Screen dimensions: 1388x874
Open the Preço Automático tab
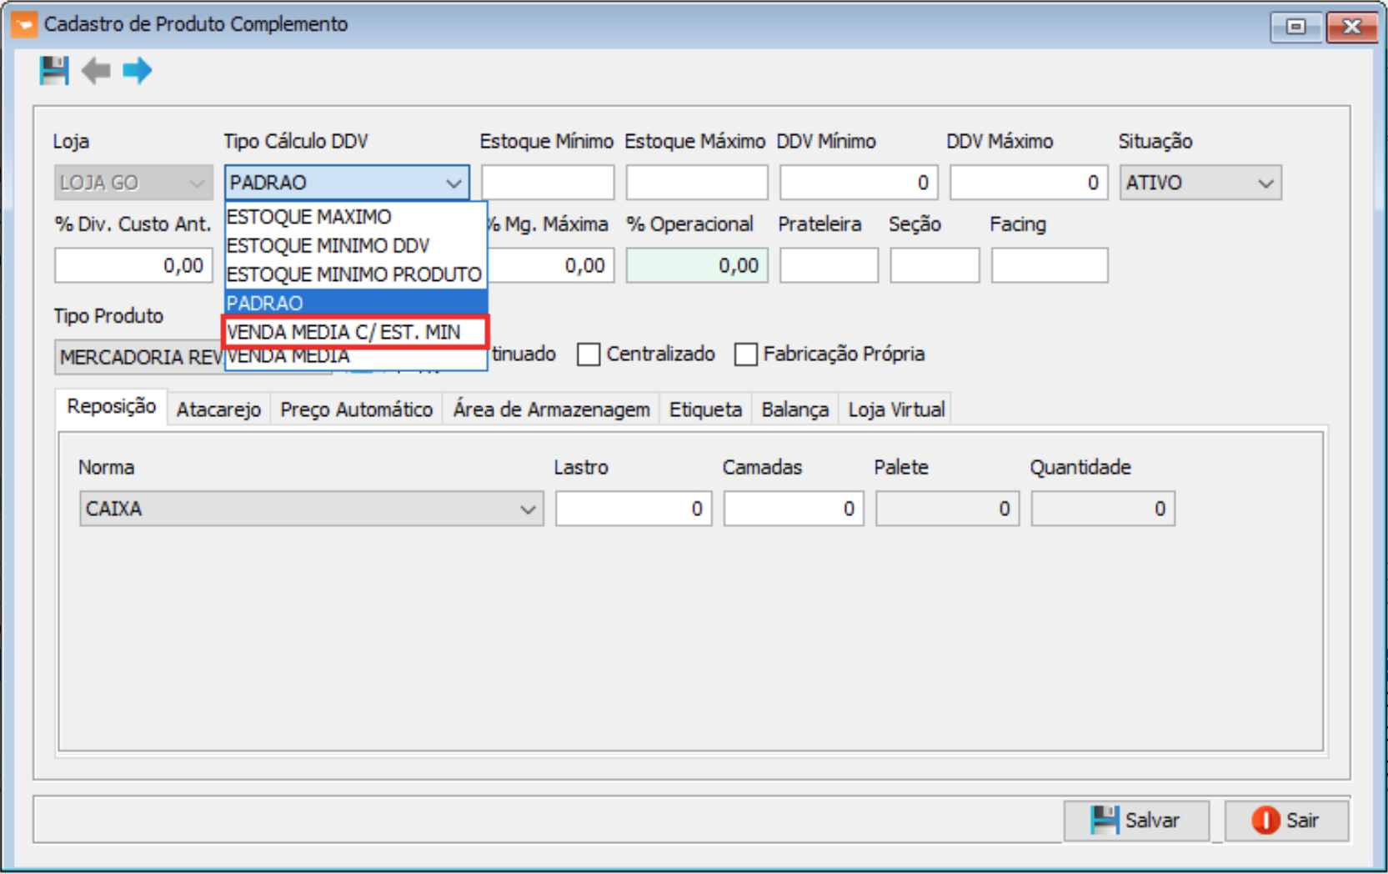[x=356, y=409]
